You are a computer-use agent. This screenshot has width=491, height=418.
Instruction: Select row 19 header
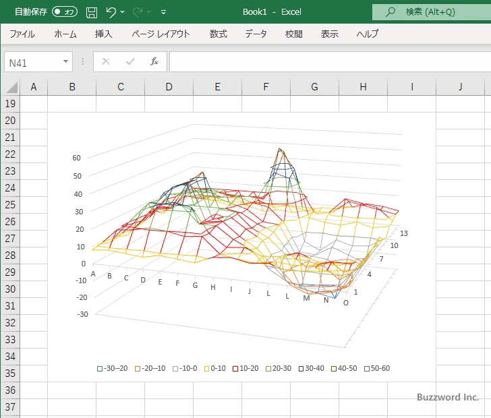click(10, 104)
